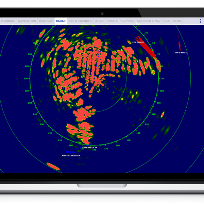
Task: Switch to SOUNDER & NAV view
Action: (x=149, y=21)
